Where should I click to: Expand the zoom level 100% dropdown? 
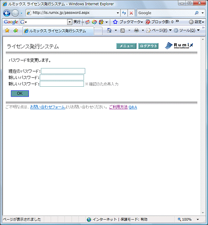[x=198, y=219]
